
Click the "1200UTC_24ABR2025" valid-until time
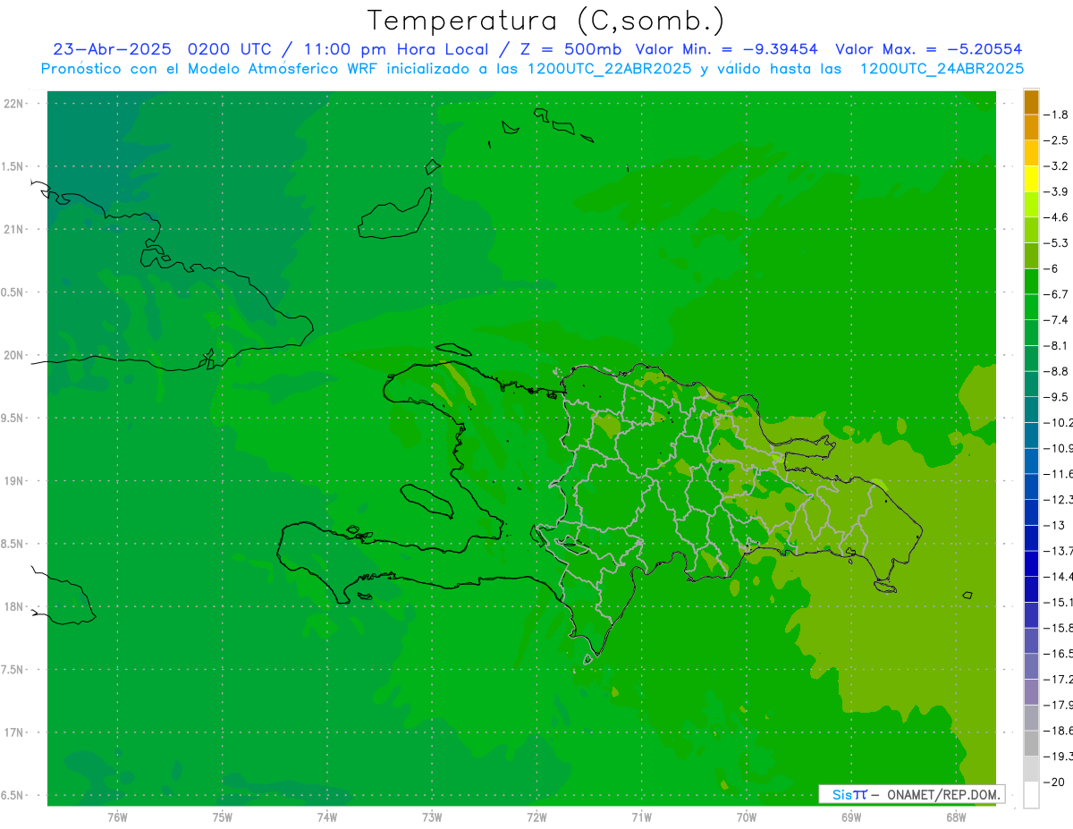(x=942, y=69)
